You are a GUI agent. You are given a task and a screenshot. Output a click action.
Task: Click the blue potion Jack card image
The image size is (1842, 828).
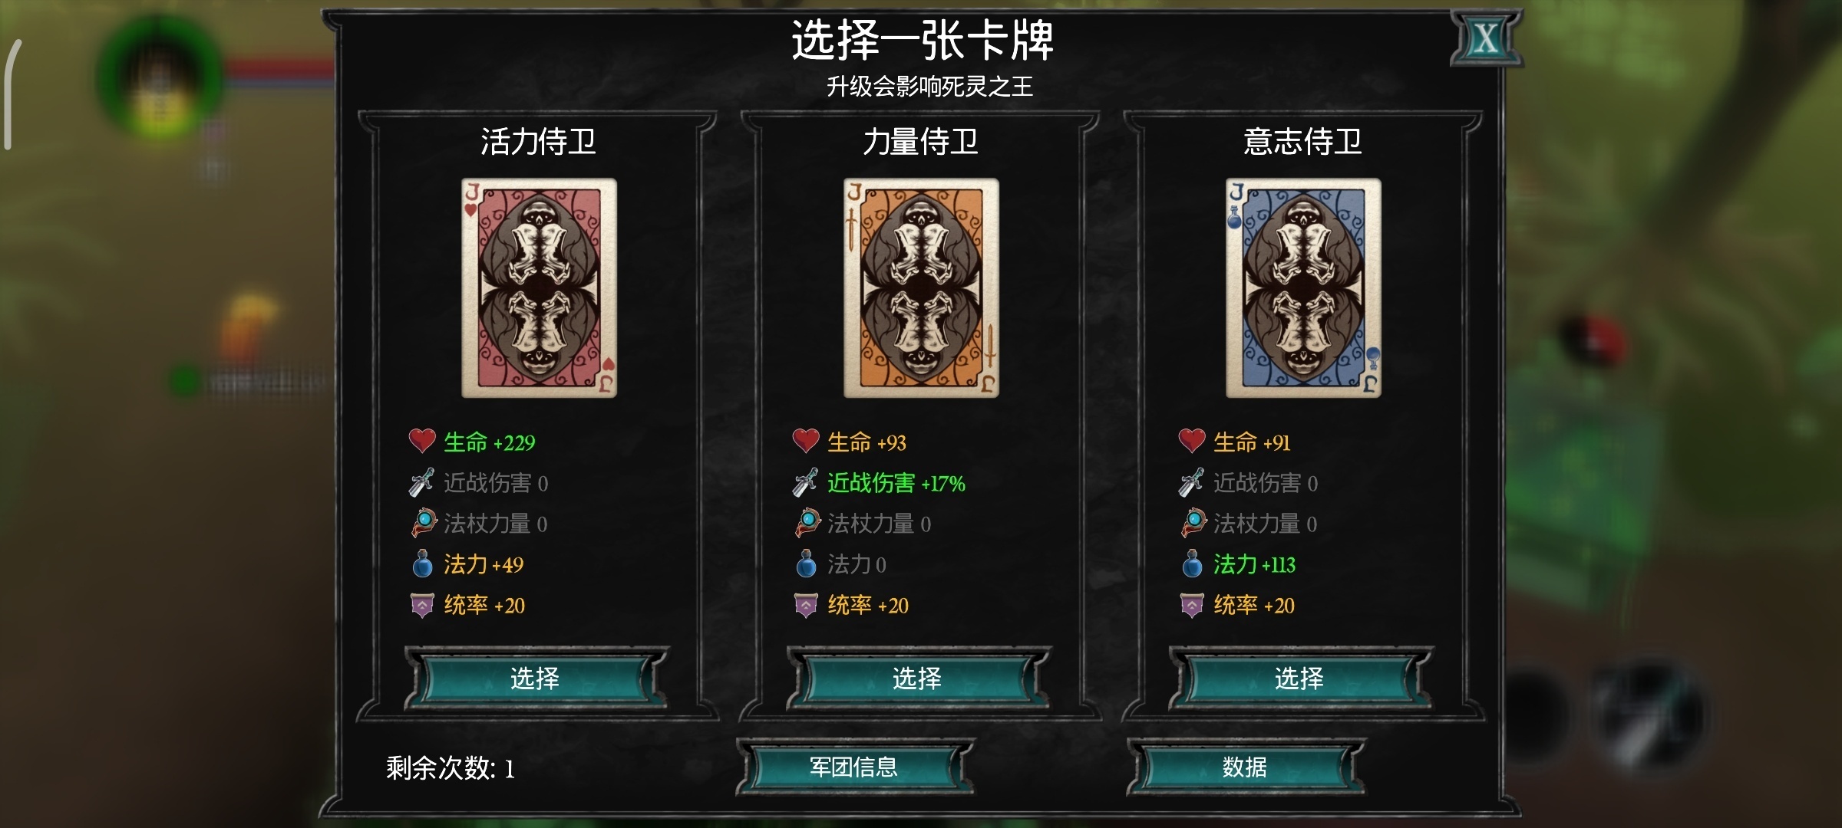click(1303, 288)
